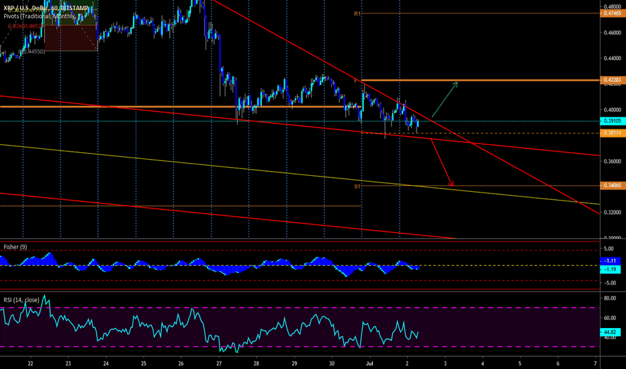The height and width of the screenshot is (369, 626).
Task: Click date 24 on time axis
Action: pyautogui.click(x=106, y=364)
